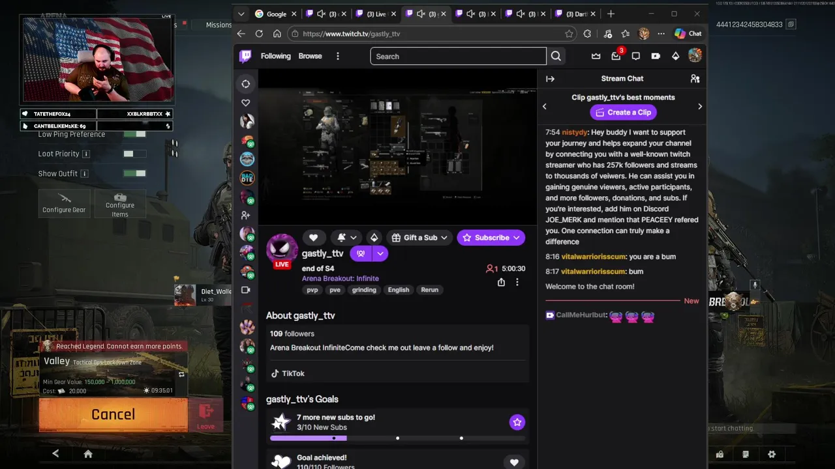Open the Gift a Sub dropdown
This screenshot has width=835, height=469.
[x=419, y=238]
